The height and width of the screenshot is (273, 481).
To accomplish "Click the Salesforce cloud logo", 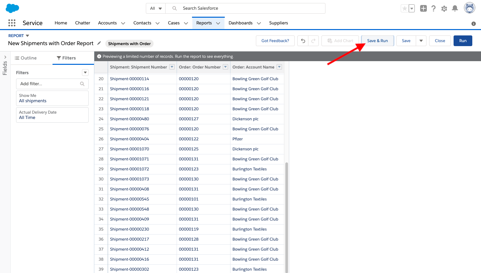I will click(12, 8).
